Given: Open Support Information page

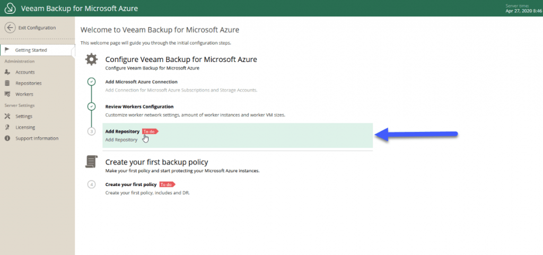Looking at the screenshot, I should pyautogui.click(x=37, y=138).
